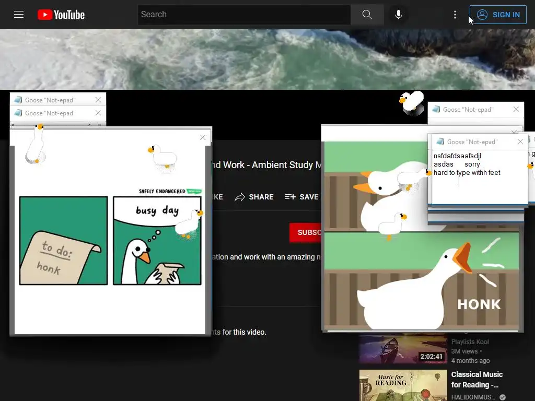Click the SAFELY ENDANGERED comic label

[x=170, y=191]
